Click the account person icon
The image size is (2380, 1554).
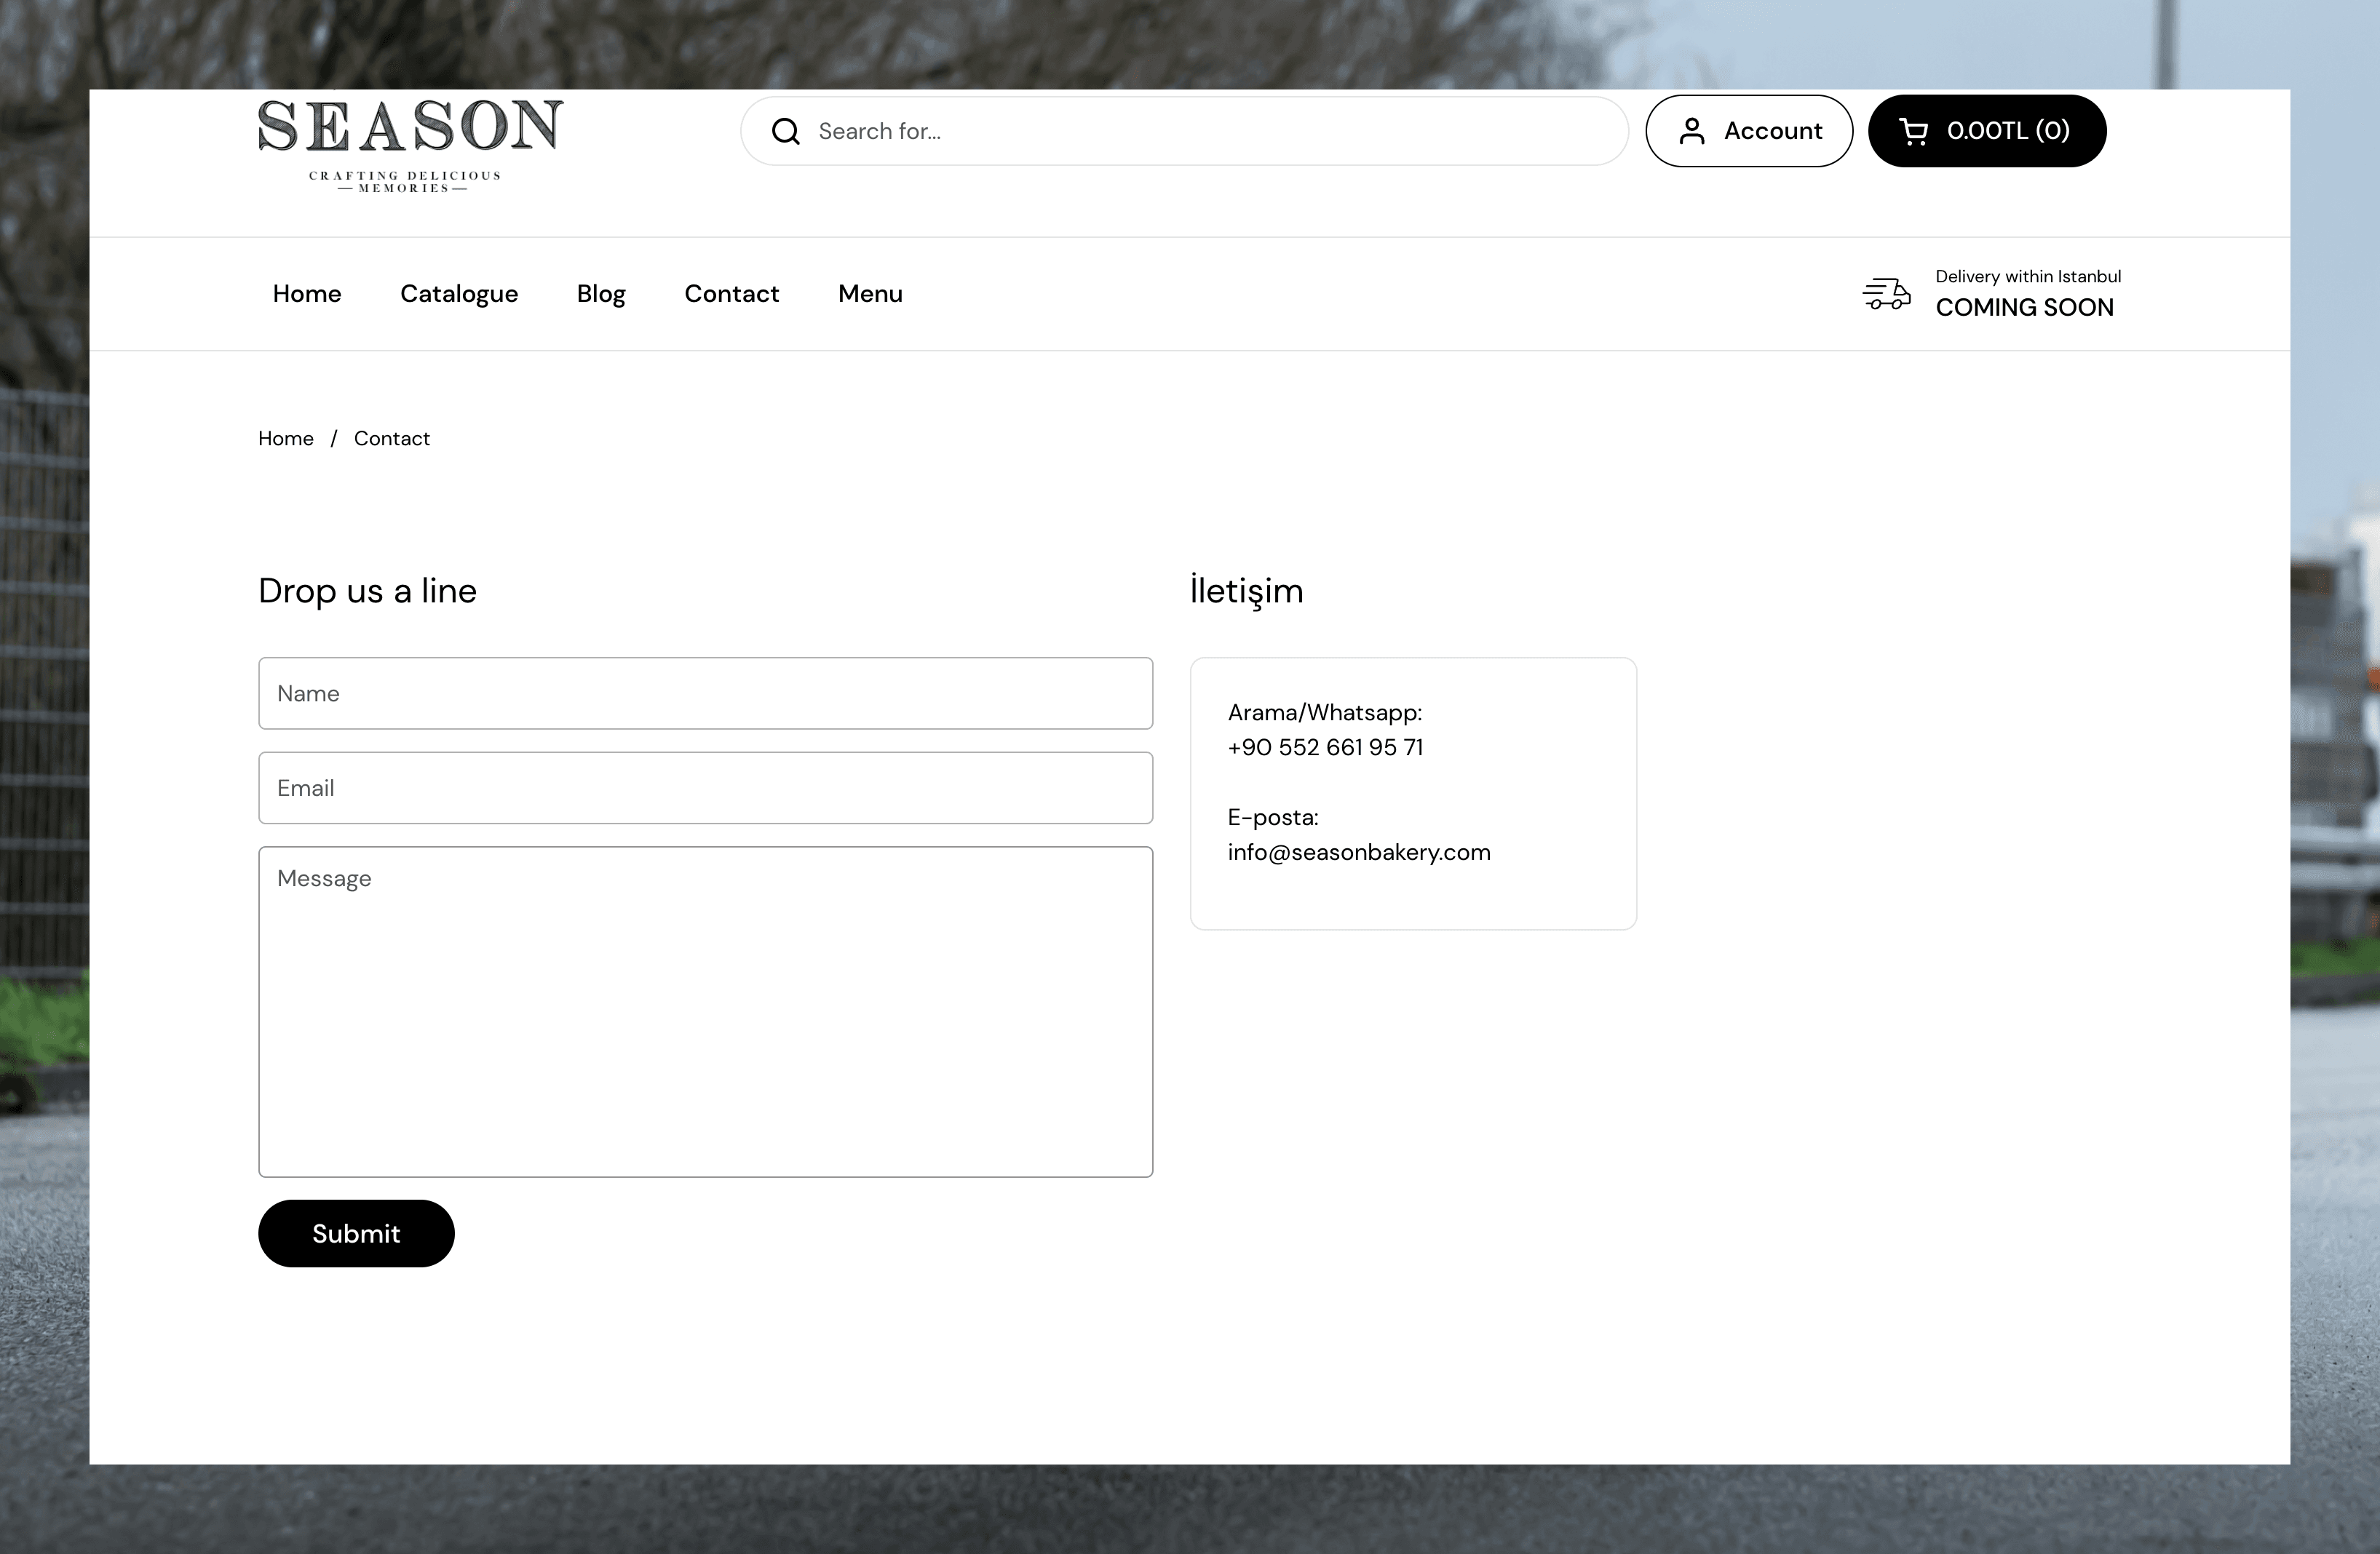1692,132
